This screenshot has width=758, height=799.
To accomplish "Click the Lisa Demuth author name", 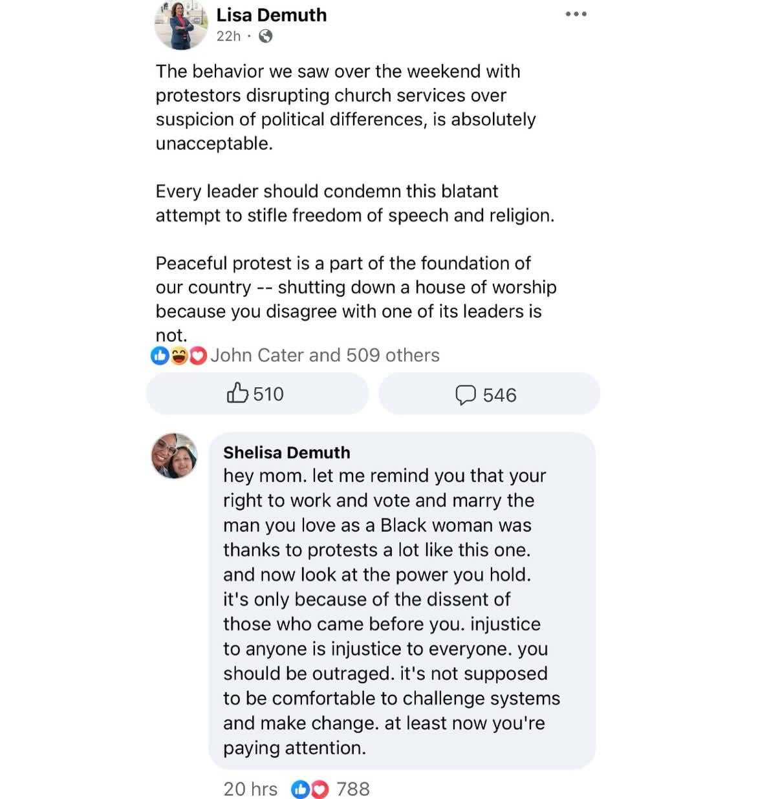I will pos(271,15).
